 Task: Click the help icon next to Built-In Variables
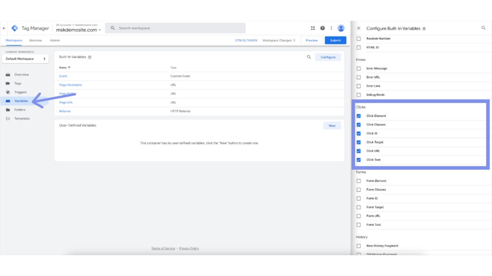(x=90, y=57)
